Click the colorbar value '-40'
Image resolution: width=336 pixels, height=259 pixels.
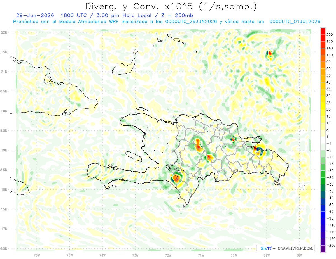330,198
